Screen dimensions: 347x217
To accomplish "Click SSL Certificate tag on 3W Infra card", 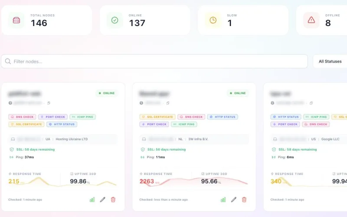I will tap(157, 117).
